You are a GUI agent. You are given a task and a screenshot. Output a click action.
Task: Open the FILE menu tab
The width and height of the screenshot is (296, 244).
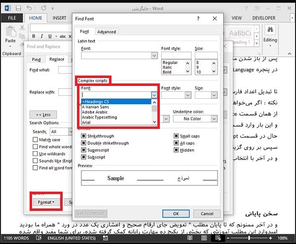[12, 18]
